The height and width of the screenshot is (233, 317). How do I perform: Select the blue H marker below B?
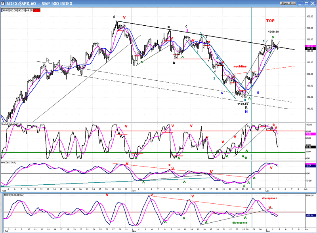coord(246,112)
